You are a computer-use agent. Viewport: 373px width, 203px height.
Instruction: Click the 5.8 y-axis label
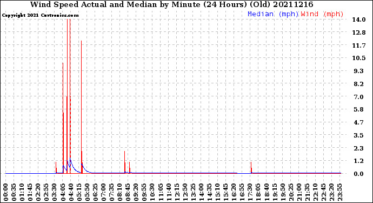click(359, 109)
